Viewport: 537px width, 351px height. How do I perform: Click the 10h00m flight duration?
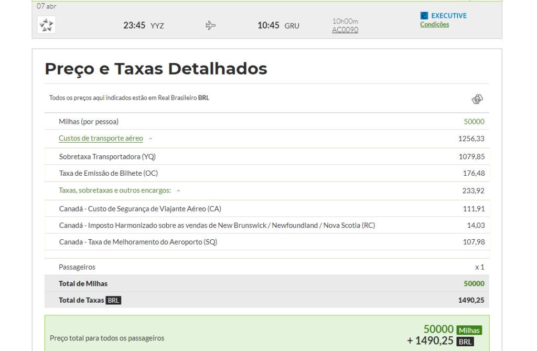pos(345,22)
